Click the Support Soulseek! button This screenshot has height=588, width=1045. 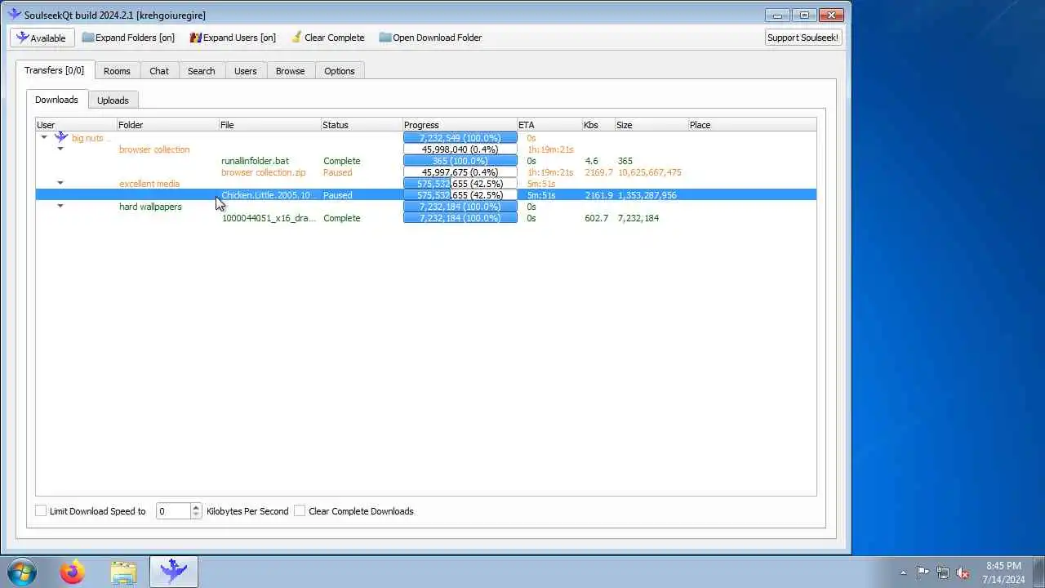tap(803, 38)
